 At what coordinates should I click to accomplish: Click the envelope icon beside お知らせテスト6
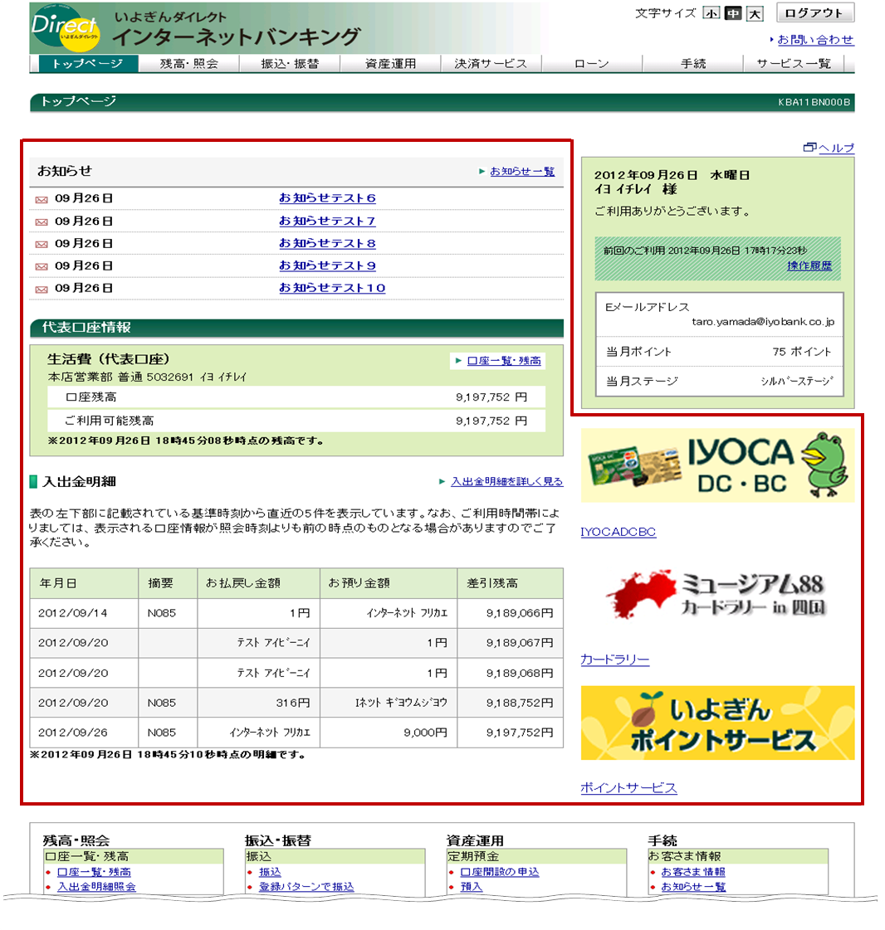[x=42, y=199]
